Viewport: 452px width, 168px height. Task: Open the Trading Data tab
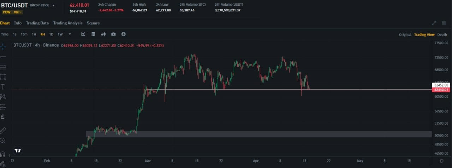click(x=37, y=23)
